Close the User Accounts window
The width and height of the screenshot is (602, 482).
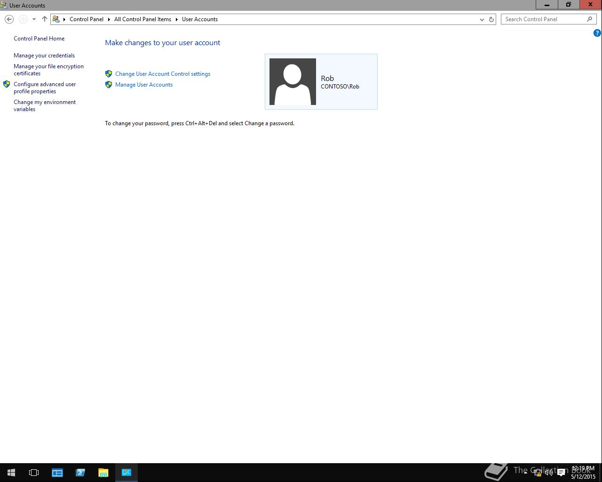pos(591,5)
